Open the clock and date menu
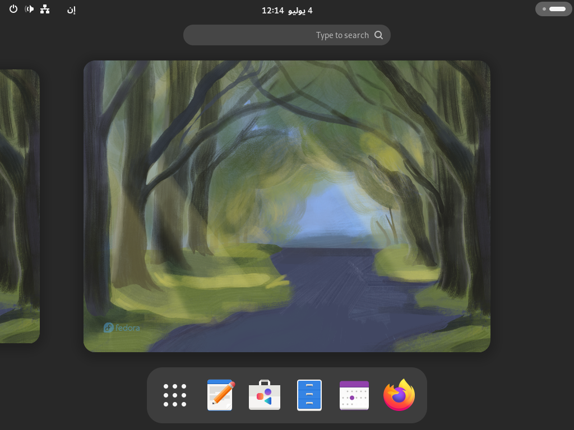Image resolution: width=574 pixels, height=430 pixels. [287, 10]
